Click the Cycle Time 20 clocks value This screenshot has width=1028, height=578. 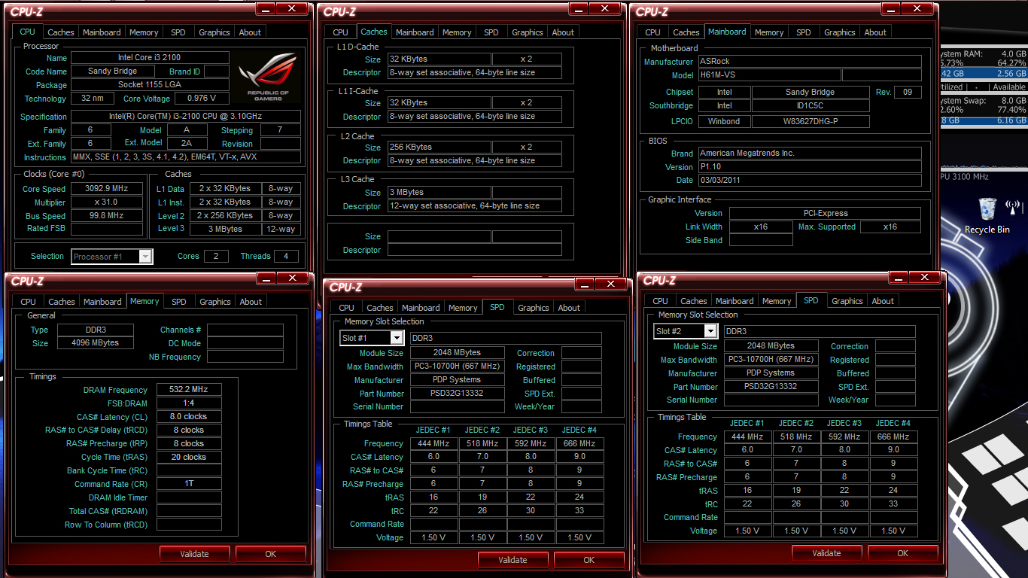189,458
